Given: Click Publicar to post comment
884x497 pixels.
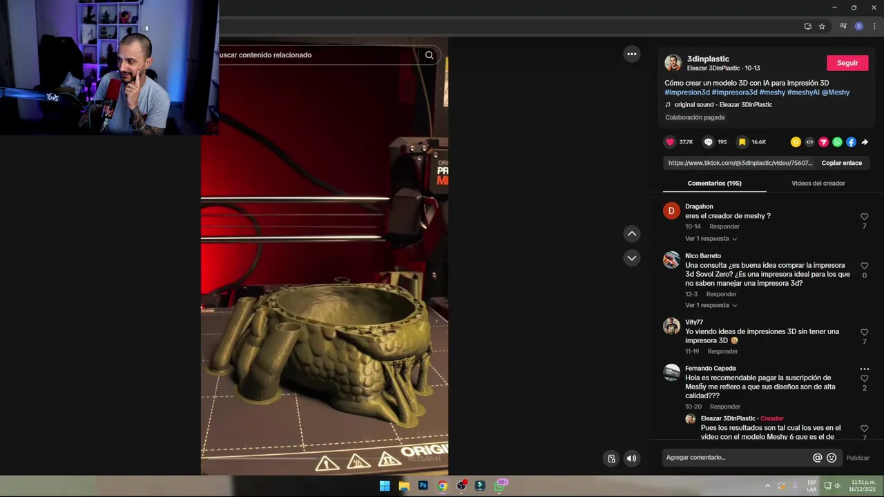Looking at the screenshot, I should point(858,458).
